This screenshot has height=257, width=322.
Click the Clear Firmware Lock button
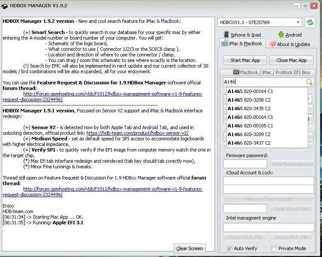pyautogui.click(x=292, y=164)
